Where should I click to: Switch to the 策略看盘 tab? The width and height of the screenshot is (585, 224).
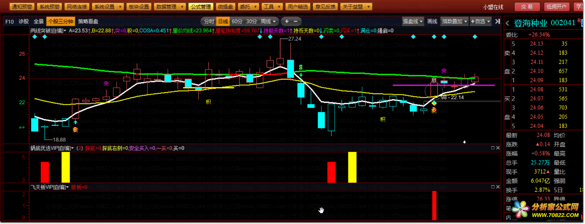(x=88, y=21)
